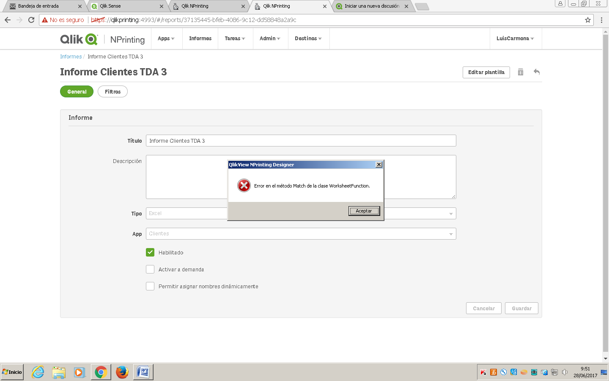
Task: Click the Informes breadcrumb link
Action: [x=71, y=57]
